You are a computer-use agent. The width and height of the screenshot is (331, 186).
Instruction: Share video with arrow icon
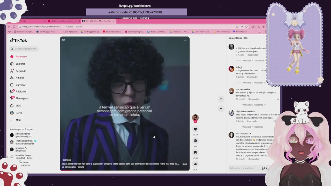pyautogui.click(x=195, y=164)
